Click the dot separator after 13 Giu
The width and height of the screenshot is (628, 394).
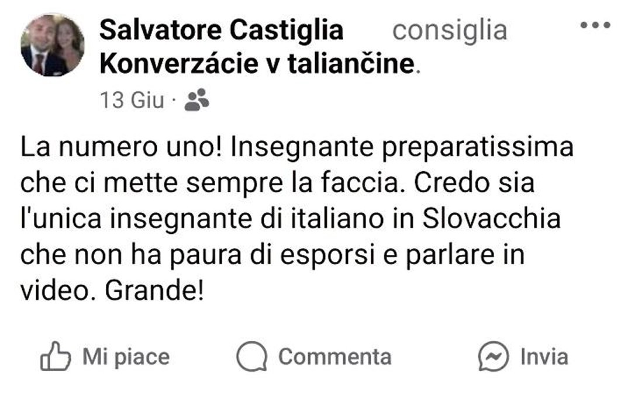click(174, 100)
